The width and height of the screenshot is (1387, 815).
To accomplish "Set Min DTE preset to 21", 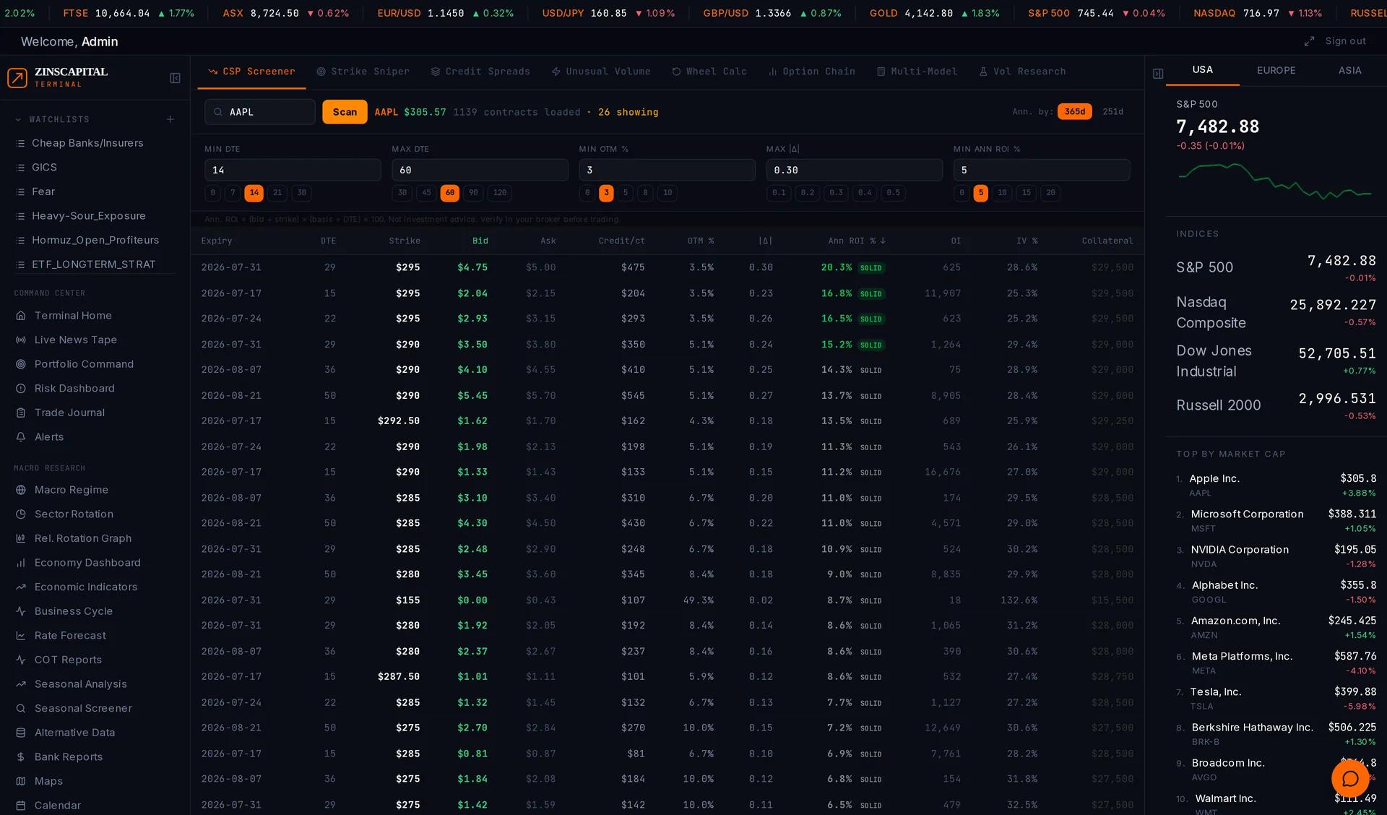I will 277,193.
